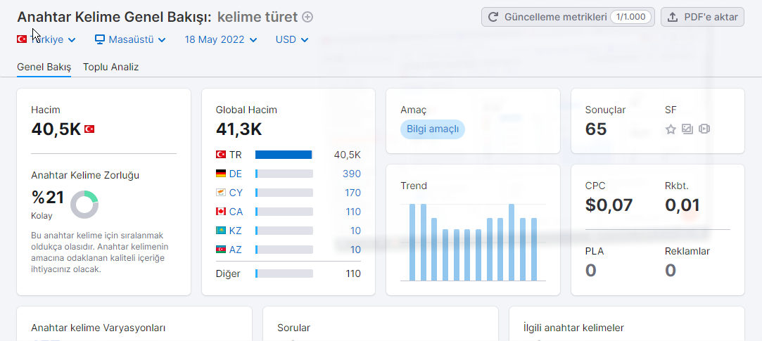This screenshot has width=762, height=341.
Task: Click the Sorular heading
Action: click(293, 328)
